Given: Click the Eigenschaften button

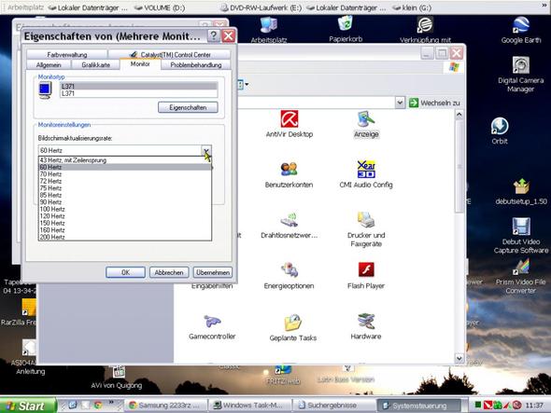Looking at the screenshot, I should point(188,107).
